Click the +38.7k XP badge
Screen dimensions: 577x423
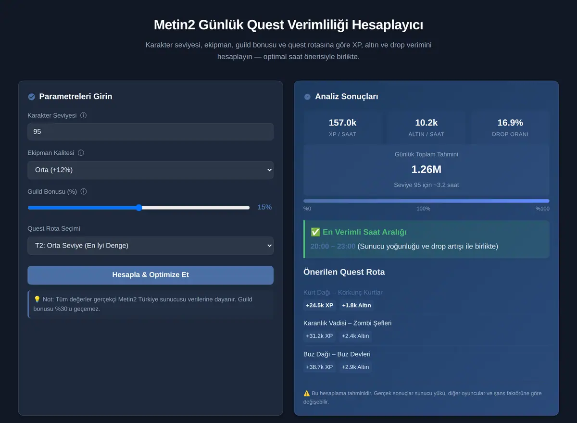tap(319, 367)
